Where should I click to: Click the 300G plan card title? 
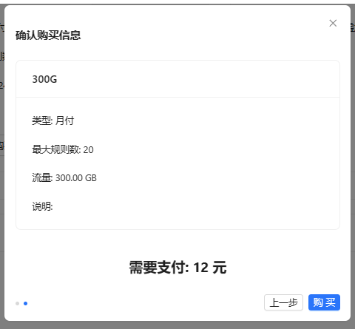44,79
